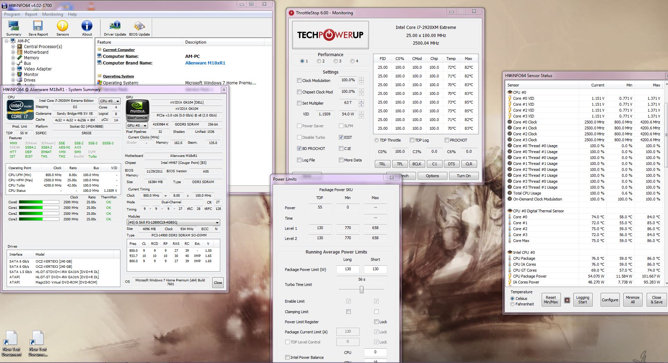
Task: Click the TRL button in ThrottleStop
Action: (x=382, y=164)
